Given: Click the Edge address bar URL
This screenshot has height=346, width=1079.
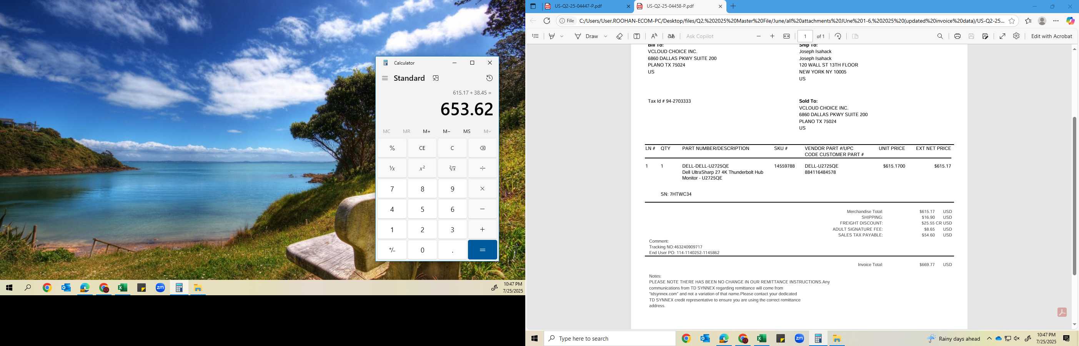Looking at the screenshot, I should (x=791, y=20).
